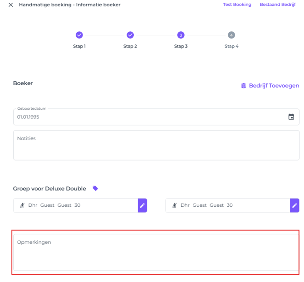Click the first guest's person icon
Viewport: 304px width, 282px height.
[x=22, y=205]
